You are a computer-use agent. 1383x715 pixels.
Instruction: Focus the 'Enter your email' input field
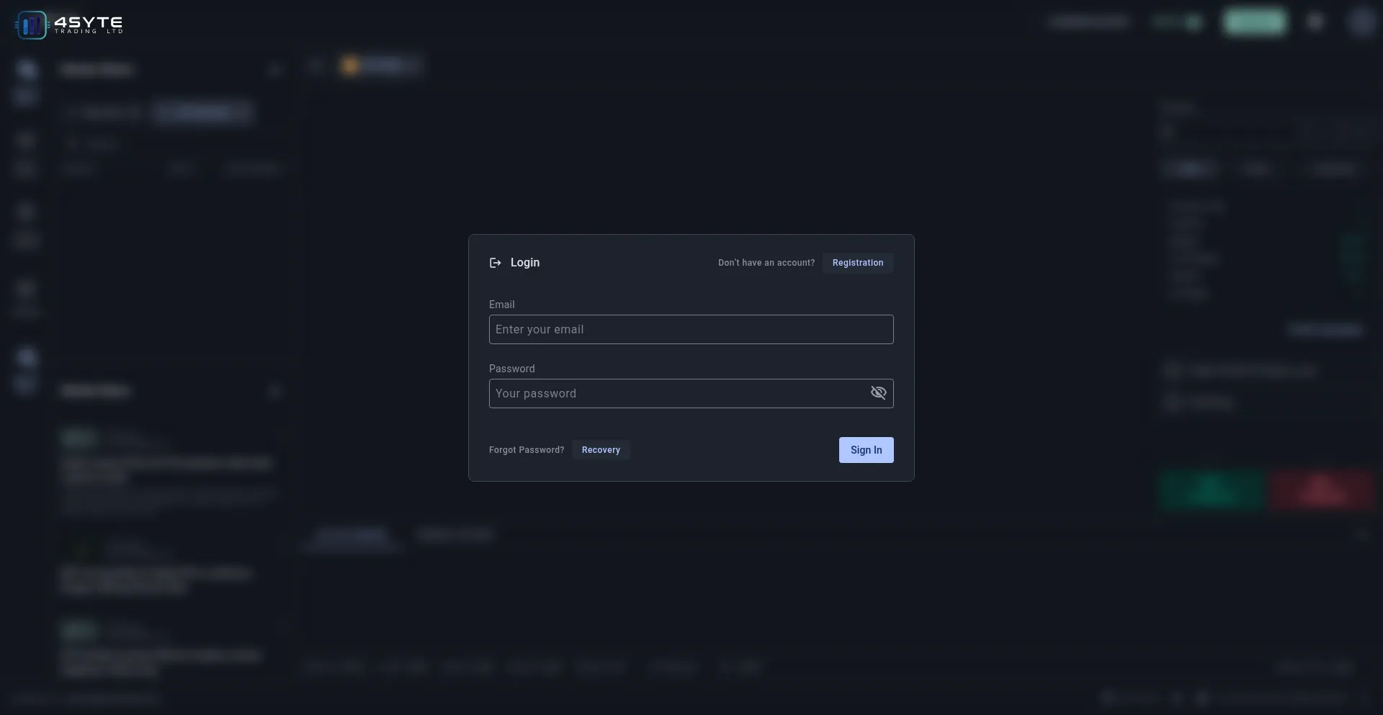[690, 330]
